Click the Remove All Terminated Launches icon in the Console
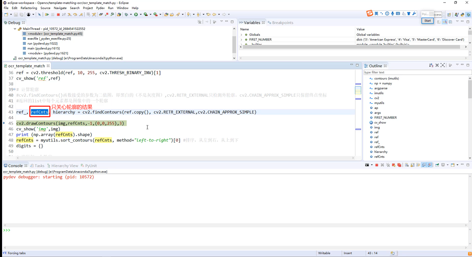This screenshot has width=472, height=257. click(388, 165)
